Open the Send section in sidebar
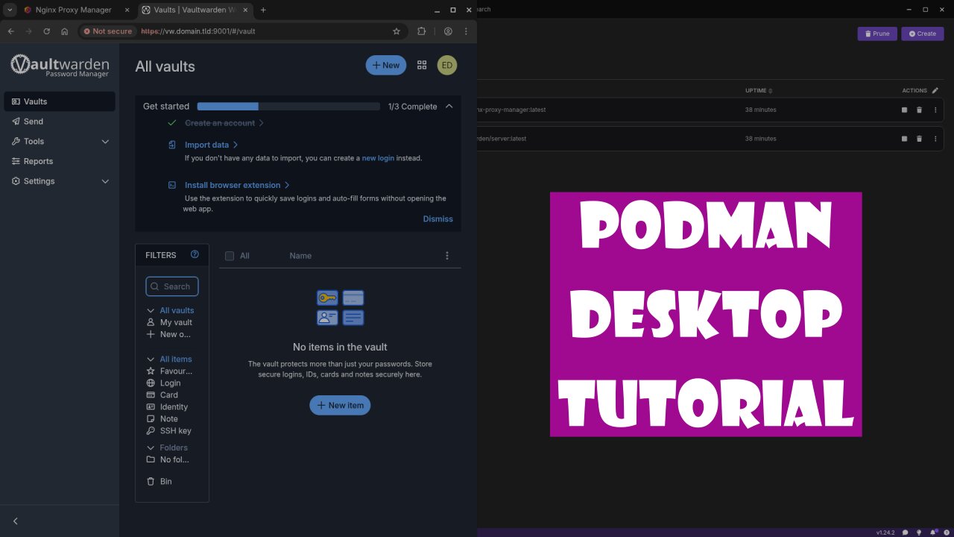954x537 pixels. [60, 122]
